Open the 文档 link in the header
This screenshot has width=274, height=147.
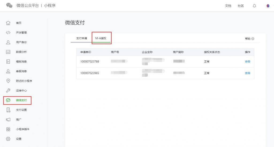point(228,6)
